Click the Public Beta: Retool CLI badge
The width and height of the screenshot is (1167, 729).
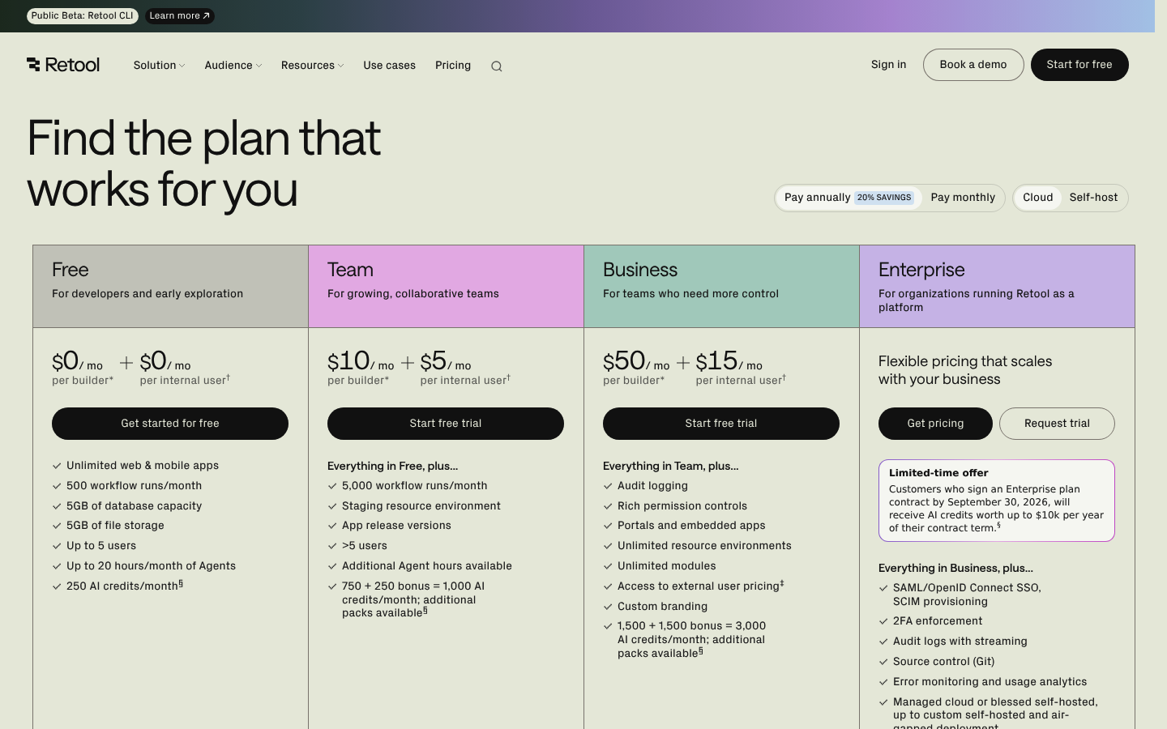pos(83,15)
